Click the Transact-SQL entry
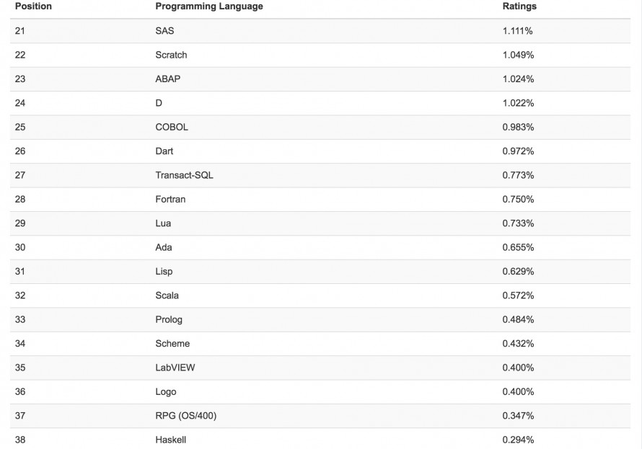 184,175
